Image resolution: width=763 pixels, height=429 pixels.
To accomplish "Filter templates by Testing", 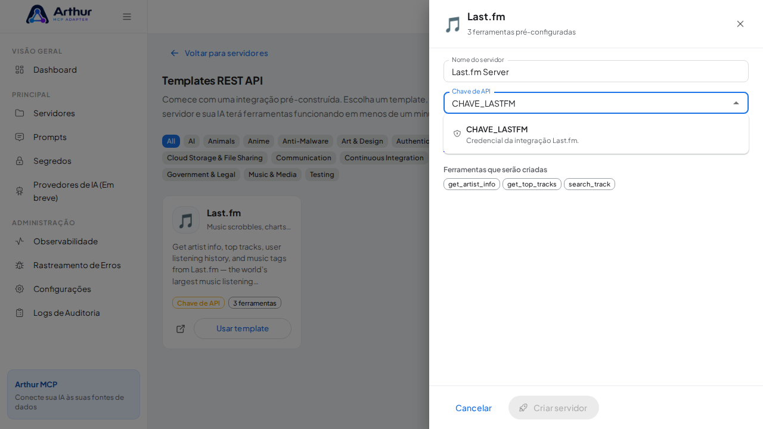I will click(x=322, y=175).
